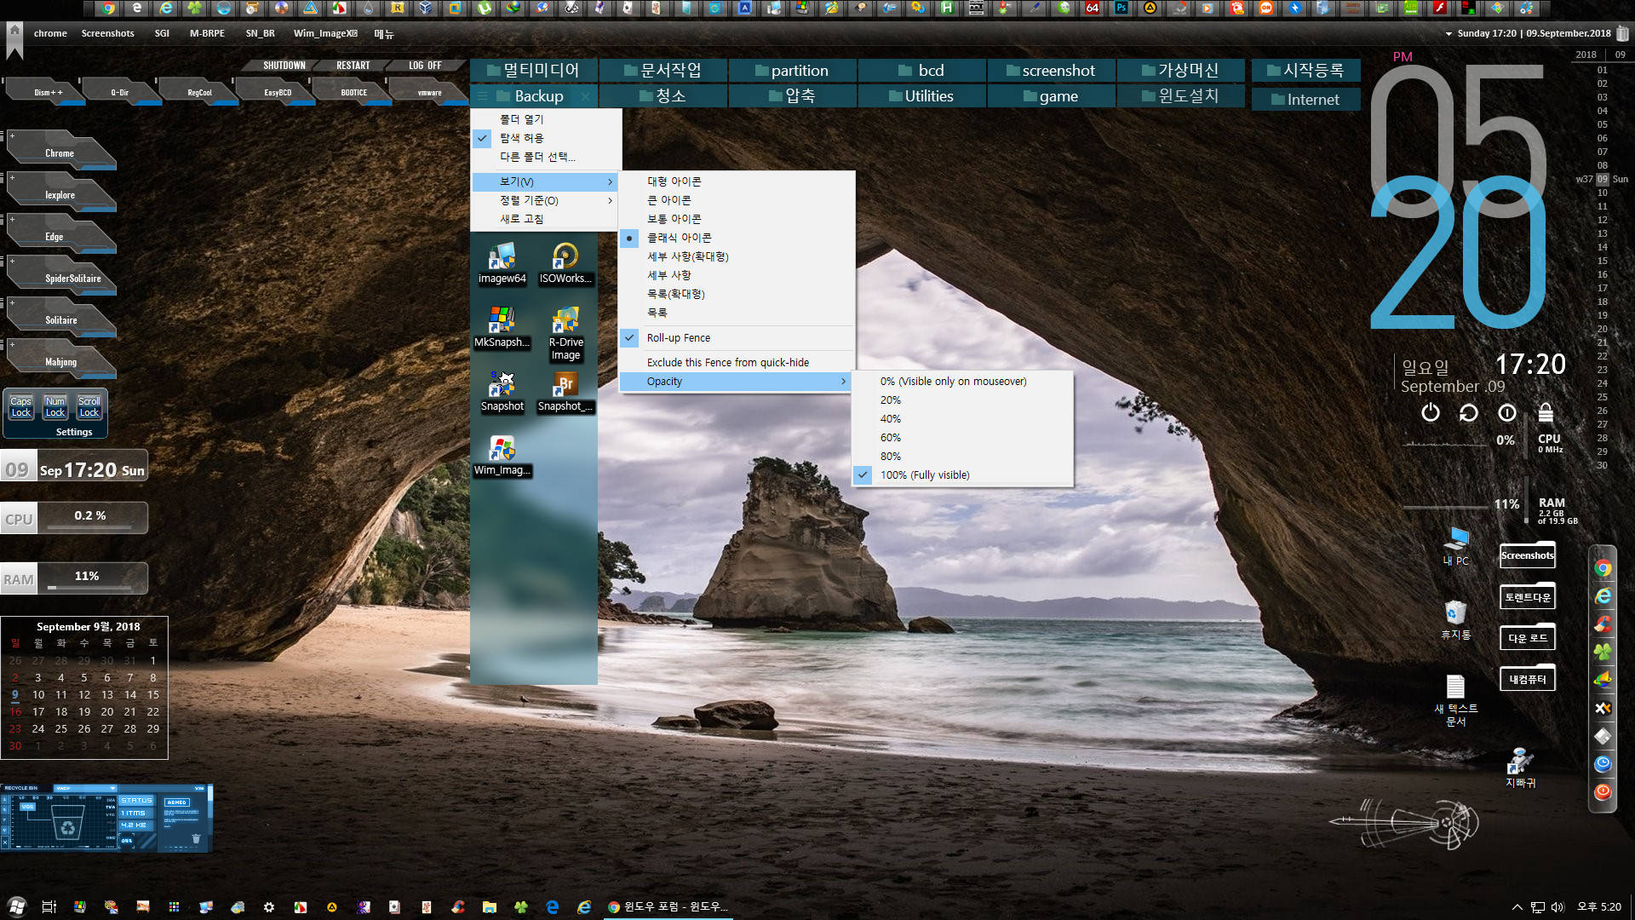Click plus expander on Mahjong launcher tile

coord(12,345)
